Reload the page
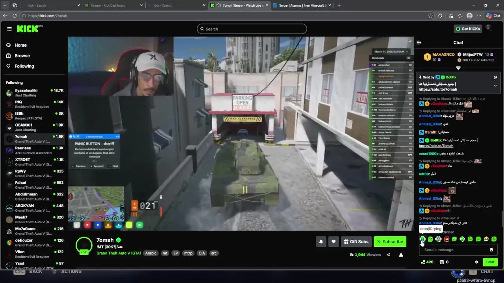The width and height of the screenshot is (504, 283). (15, 16)
